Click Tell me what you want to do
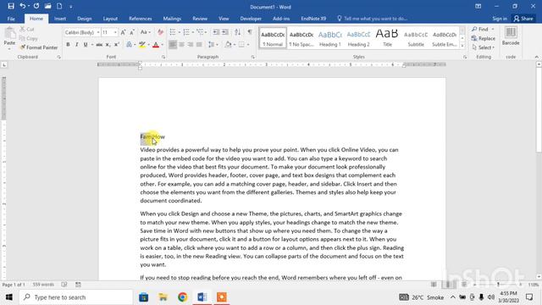 (372, 19)
